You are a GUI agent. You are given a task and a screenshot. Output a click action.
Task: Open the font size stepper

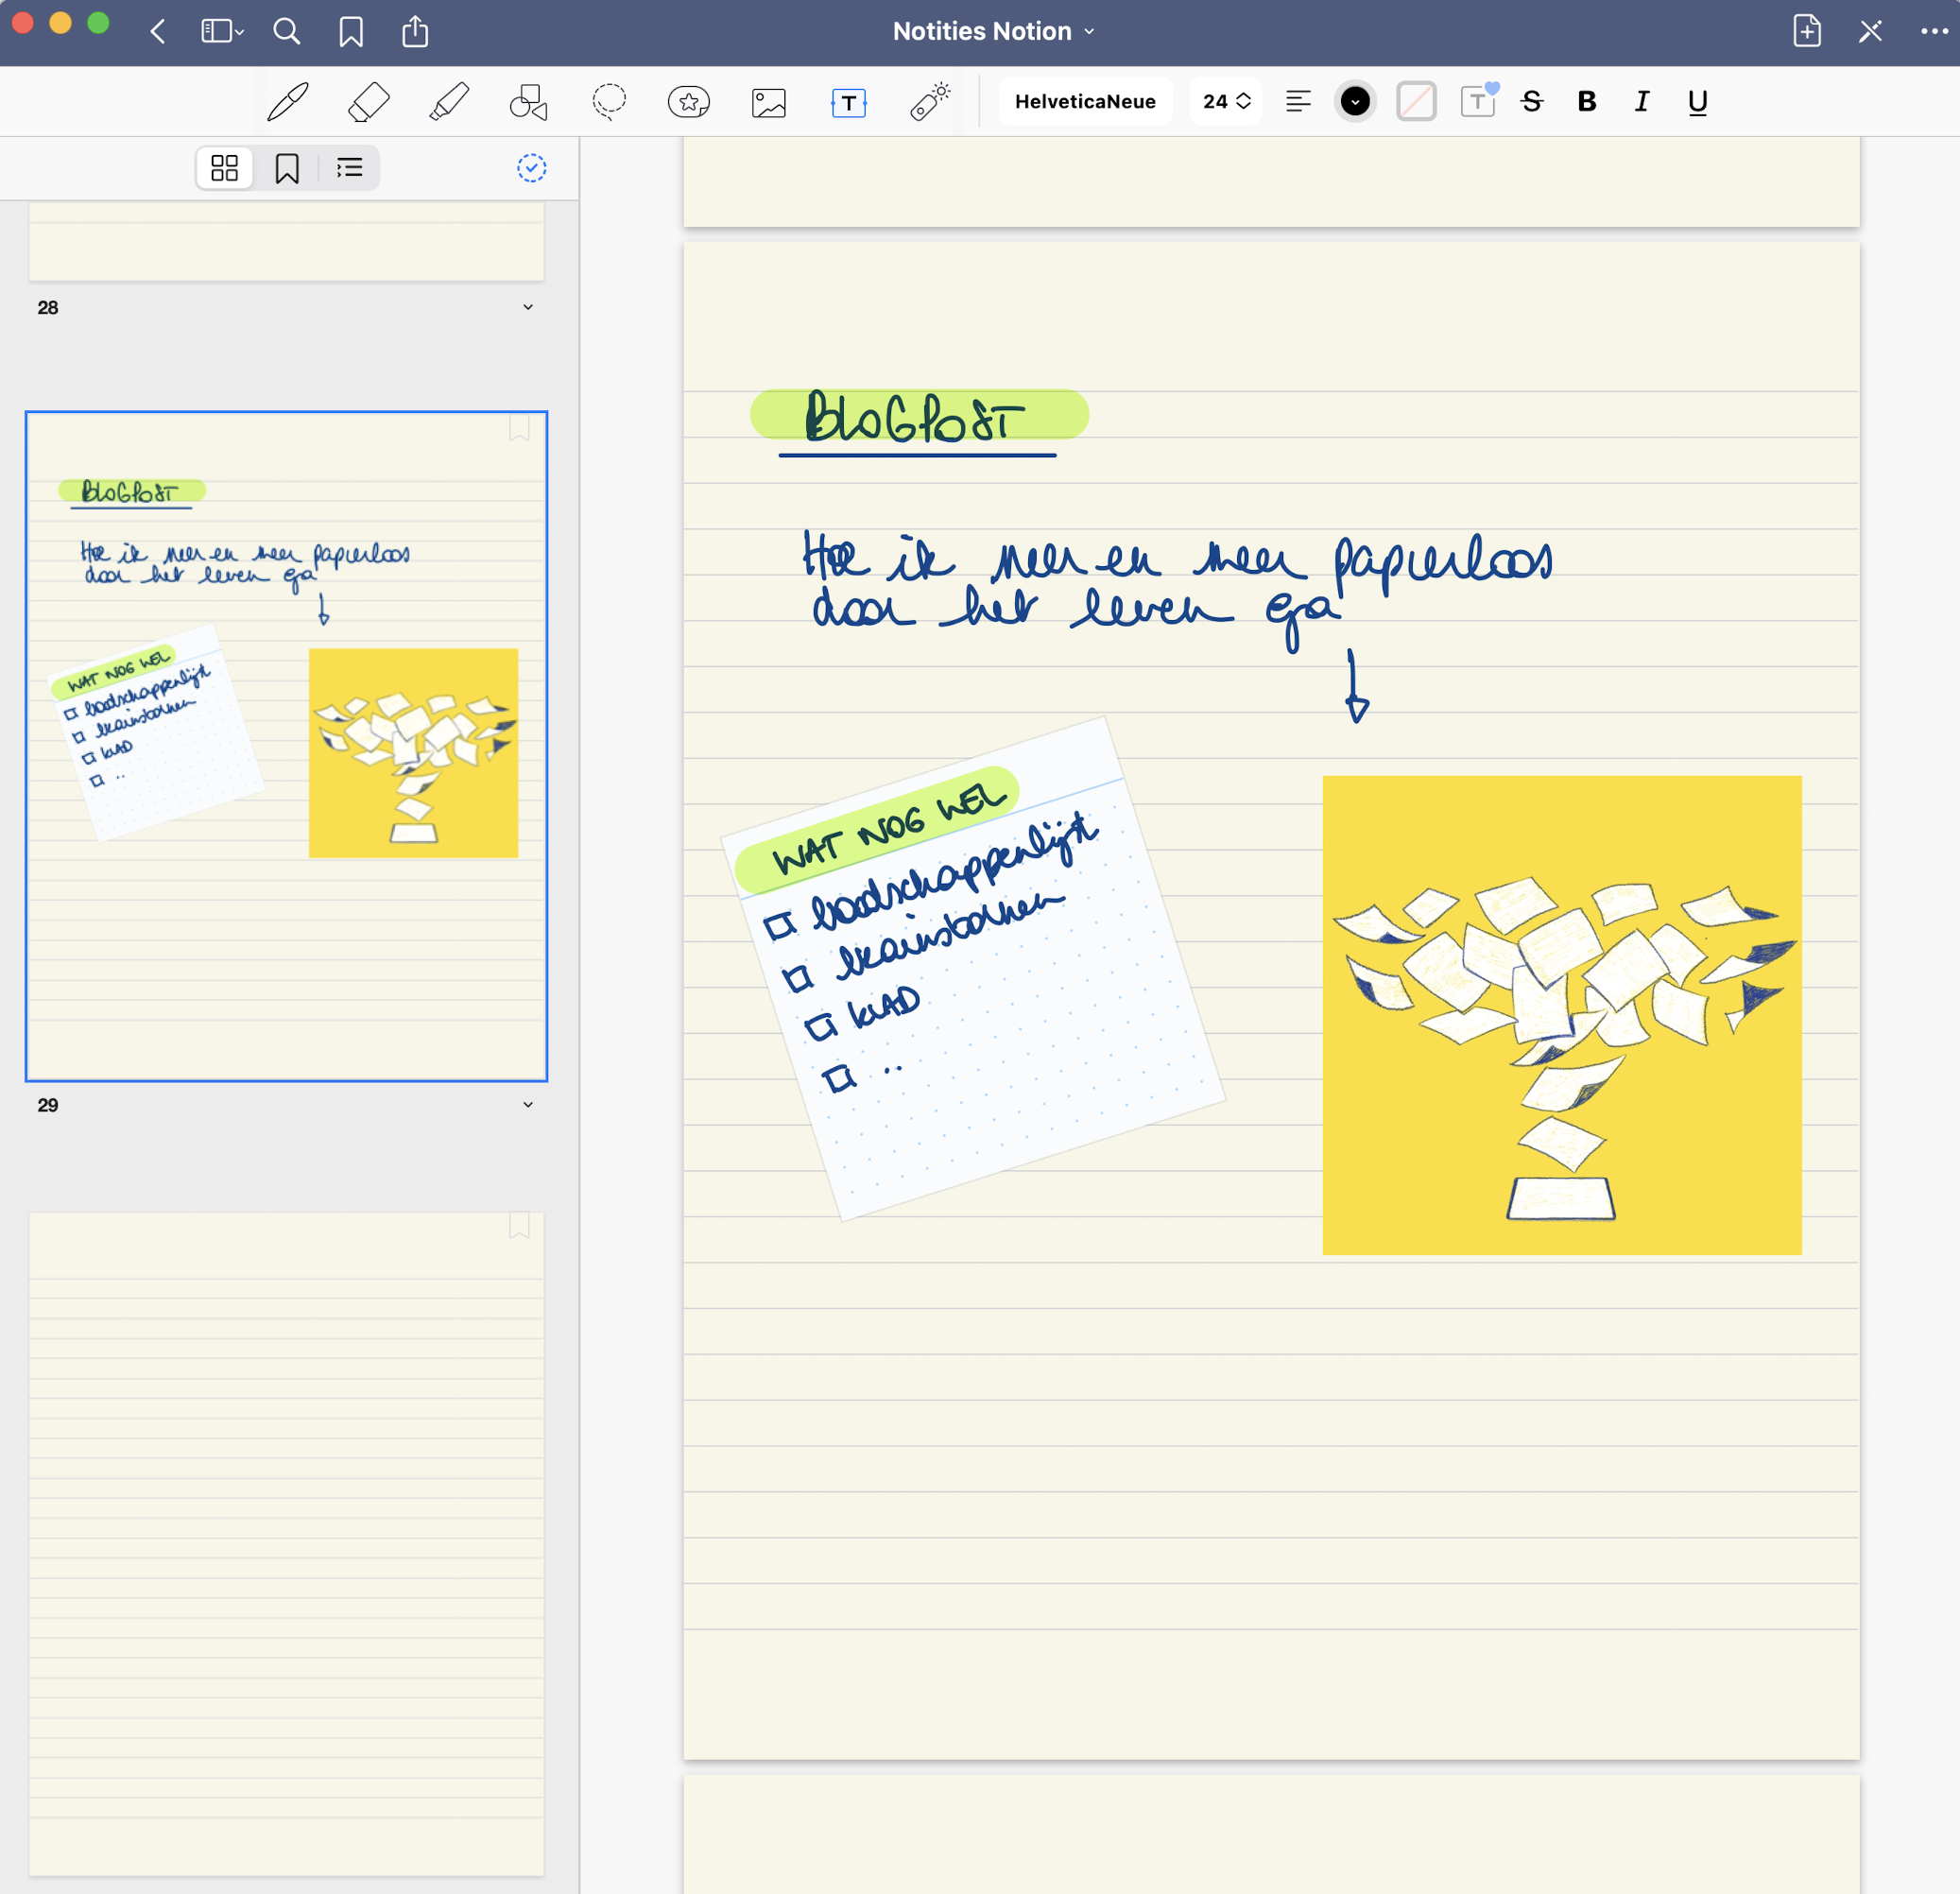(x=1226, y=100)
